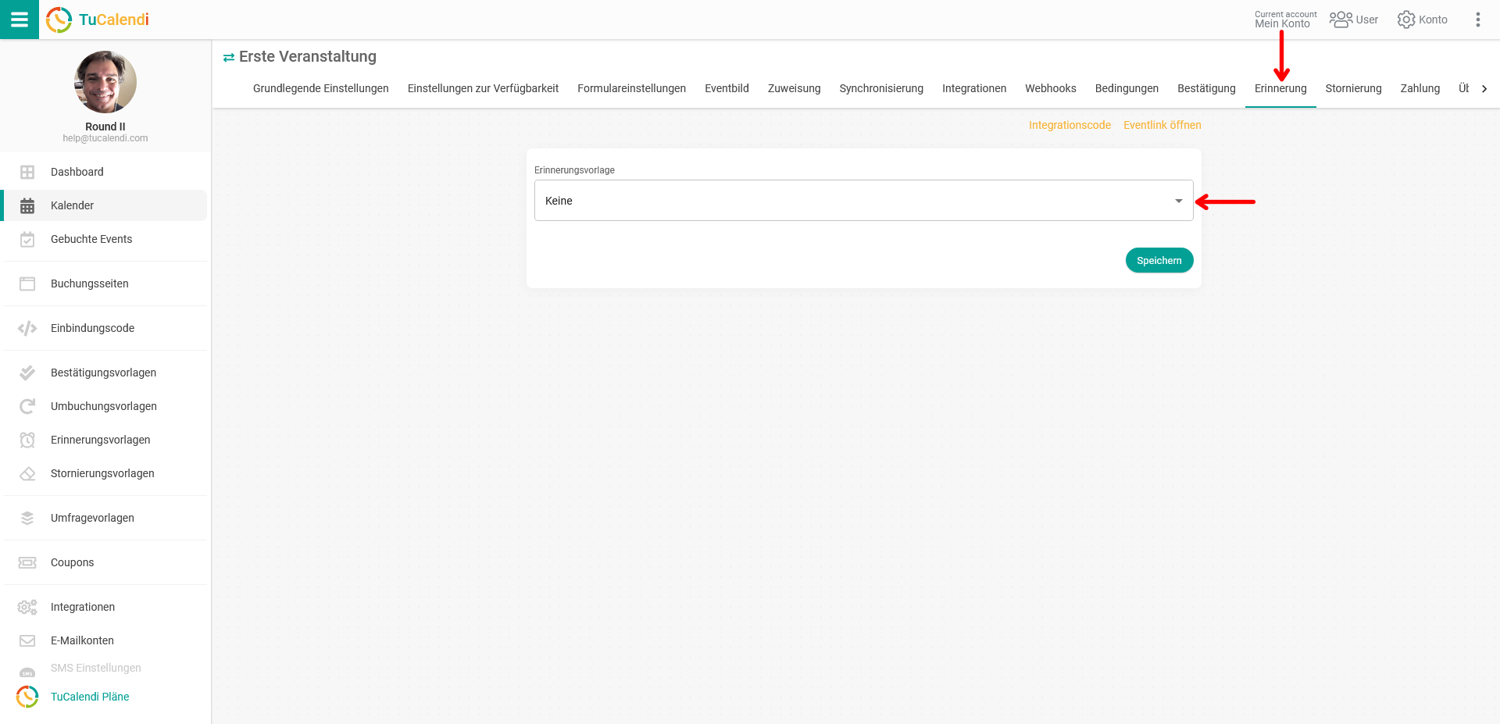
Task: Click the switch icon beside Erste Veranstaltung
Action: 229,57
